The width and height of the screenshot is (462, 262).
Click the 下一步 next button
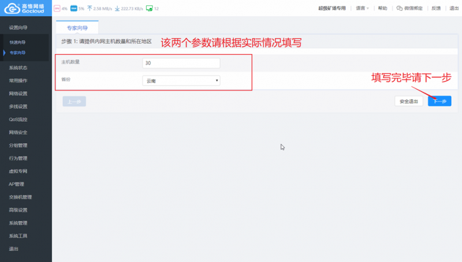coord(439,101)
